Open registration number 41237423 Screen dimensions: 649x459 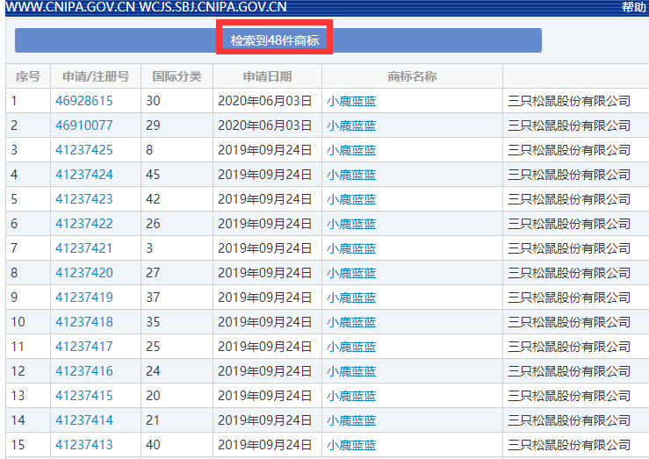[84, 199]
